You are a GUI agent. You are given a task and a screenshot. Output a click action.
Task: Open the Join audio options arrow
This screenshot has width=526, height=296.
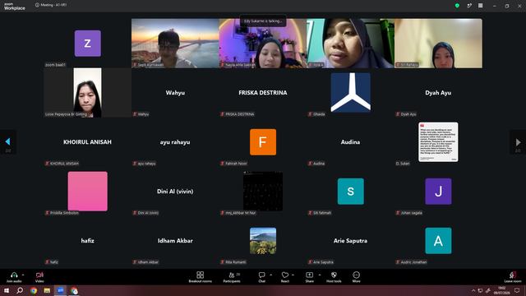pos(23,275)
